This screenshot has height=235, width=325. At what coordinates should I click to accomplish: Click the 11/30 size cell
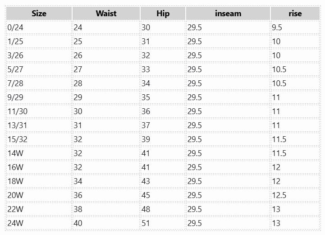18,111
